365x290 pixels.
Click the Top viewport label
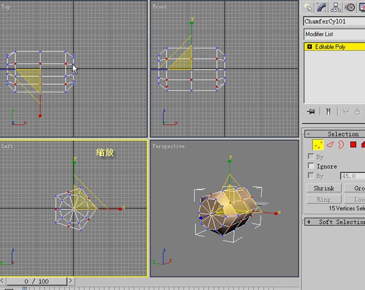tap(5, 7)
